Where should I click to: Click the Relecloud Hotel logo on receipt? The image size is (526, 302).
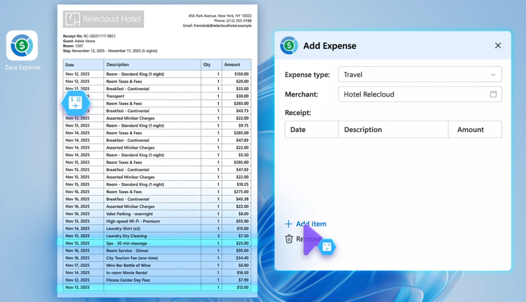coord(103,19)
